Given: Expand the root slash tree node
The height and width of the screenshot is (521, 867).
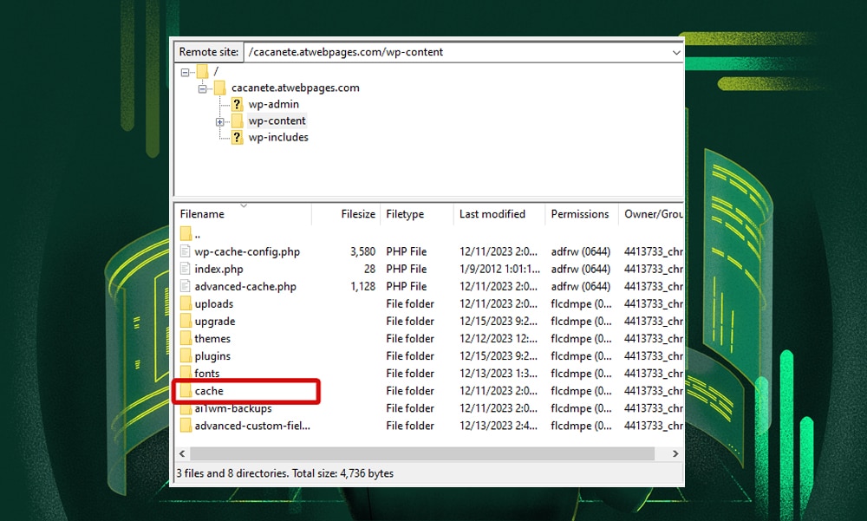Looking at the screenshot, I should 185,72.
